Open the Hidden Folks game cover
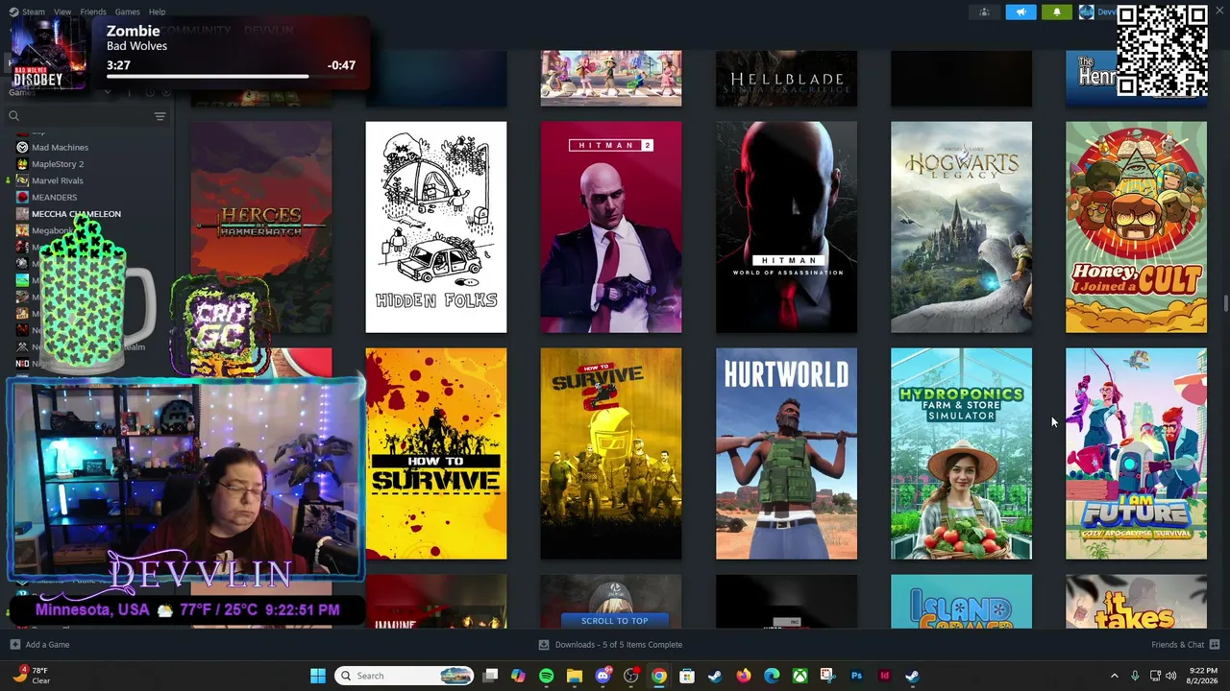The image size is (1230, 691). [x=436, y=226]
